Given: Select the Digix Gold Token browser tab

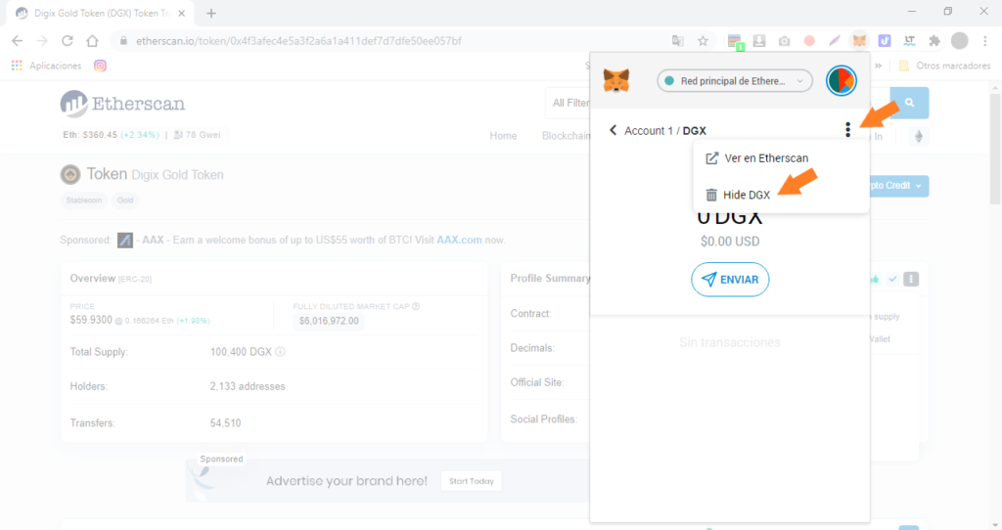Looking at the screenshot, I should (99, 13).
